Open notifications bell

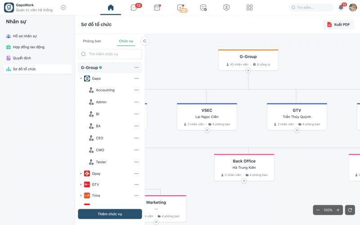341,7
